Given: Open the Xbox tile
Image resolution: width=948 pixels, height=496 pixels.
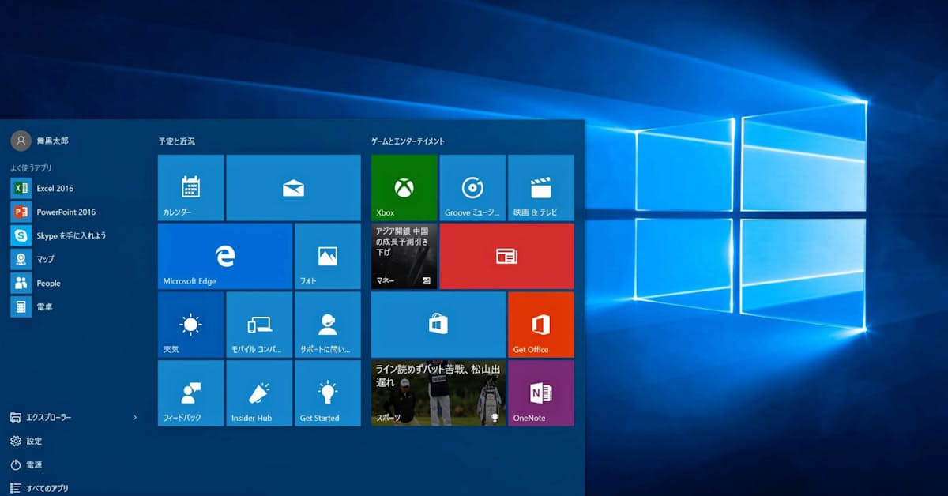Looking at the screenshot, I should tap(404, 187).
